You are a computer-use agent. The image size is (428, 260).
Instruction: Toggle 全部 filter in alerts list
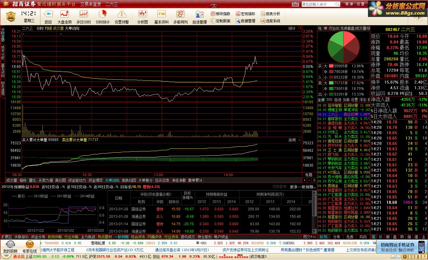321,100
